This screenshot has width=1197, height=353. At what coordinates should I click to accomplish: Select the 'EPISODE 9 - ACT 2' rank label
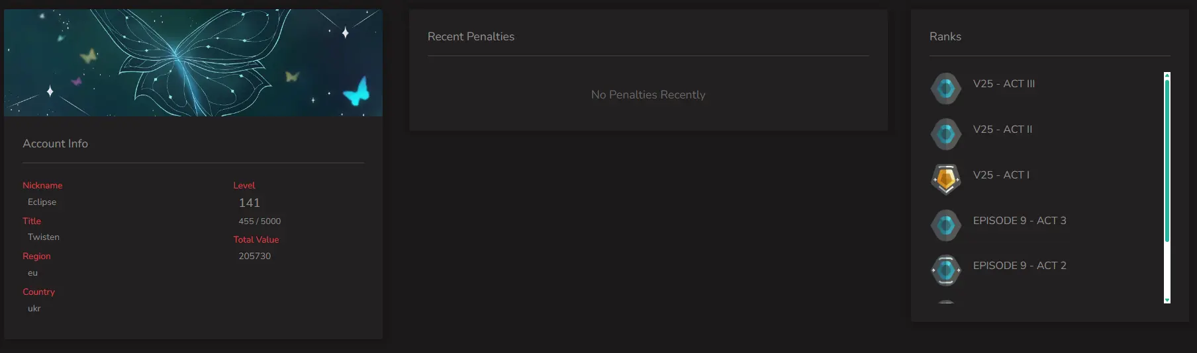pos(1020,266)
